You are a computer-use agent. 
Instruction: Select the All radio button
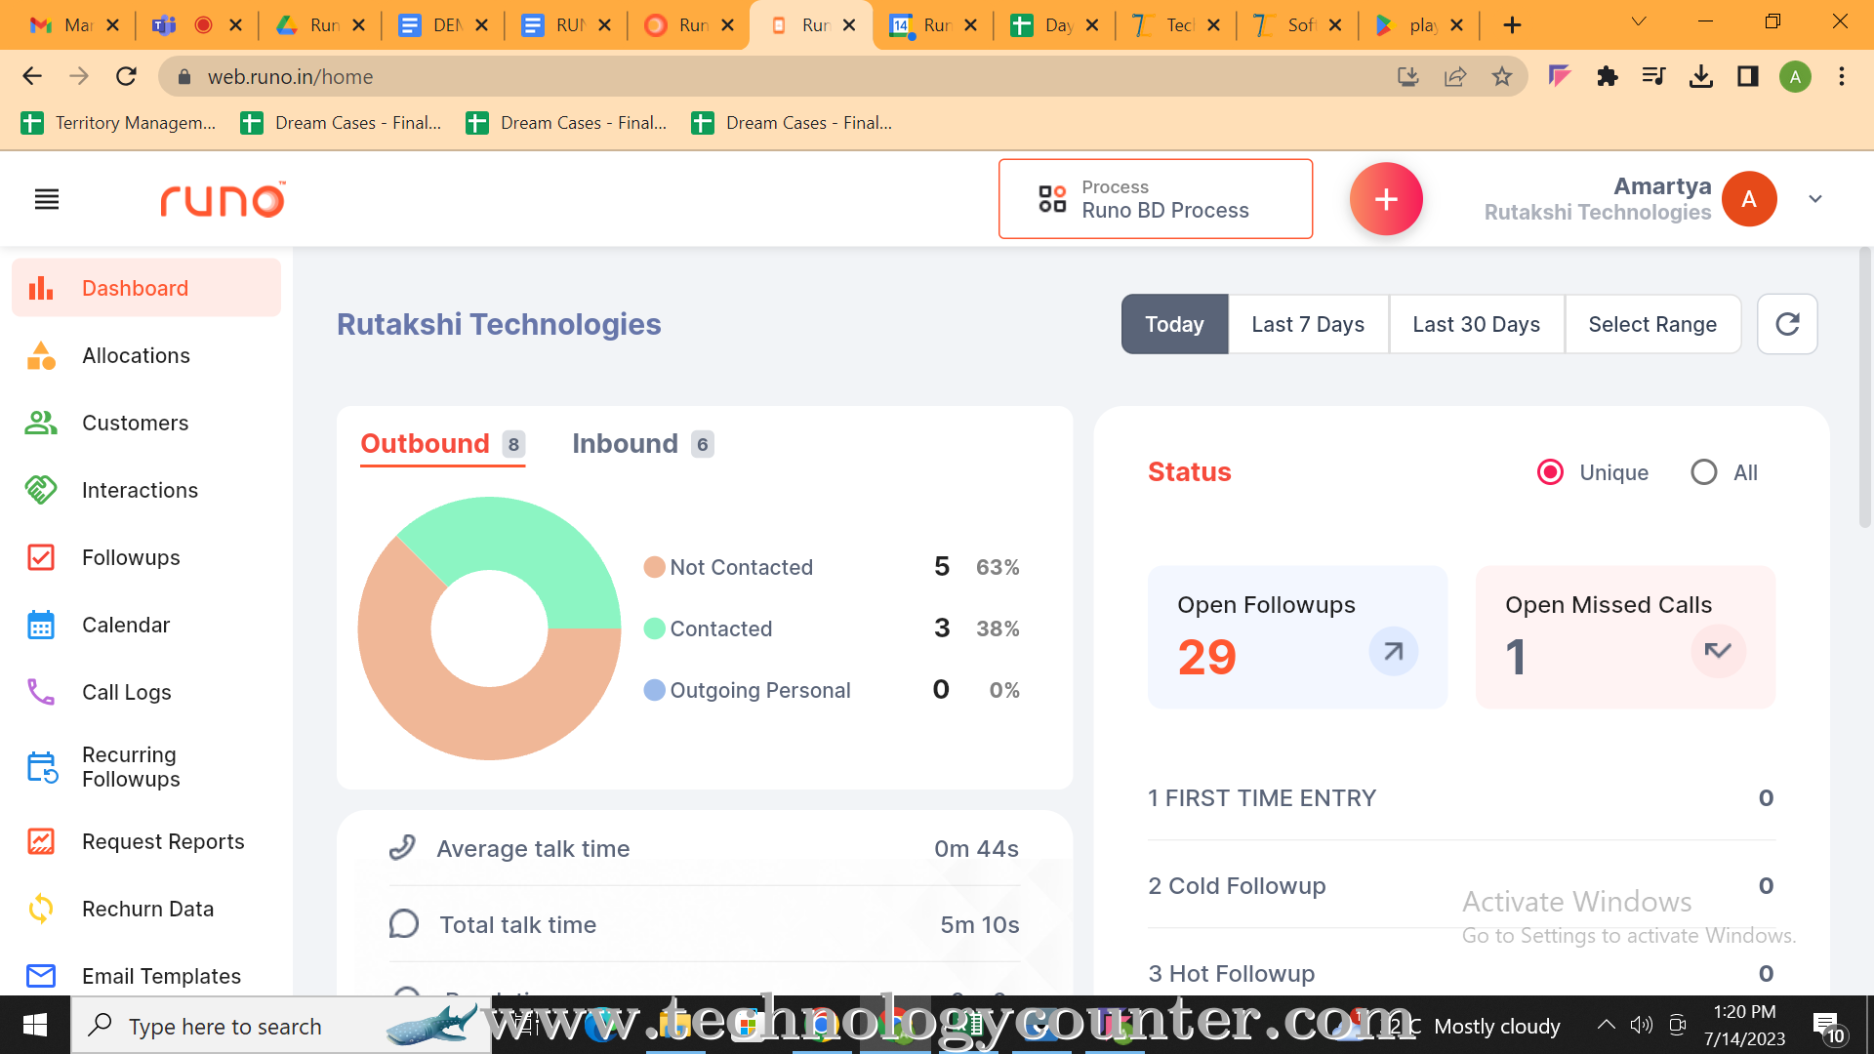(1704, 472)
